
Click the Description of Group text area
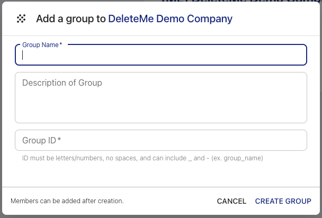[x=161, y=97]
